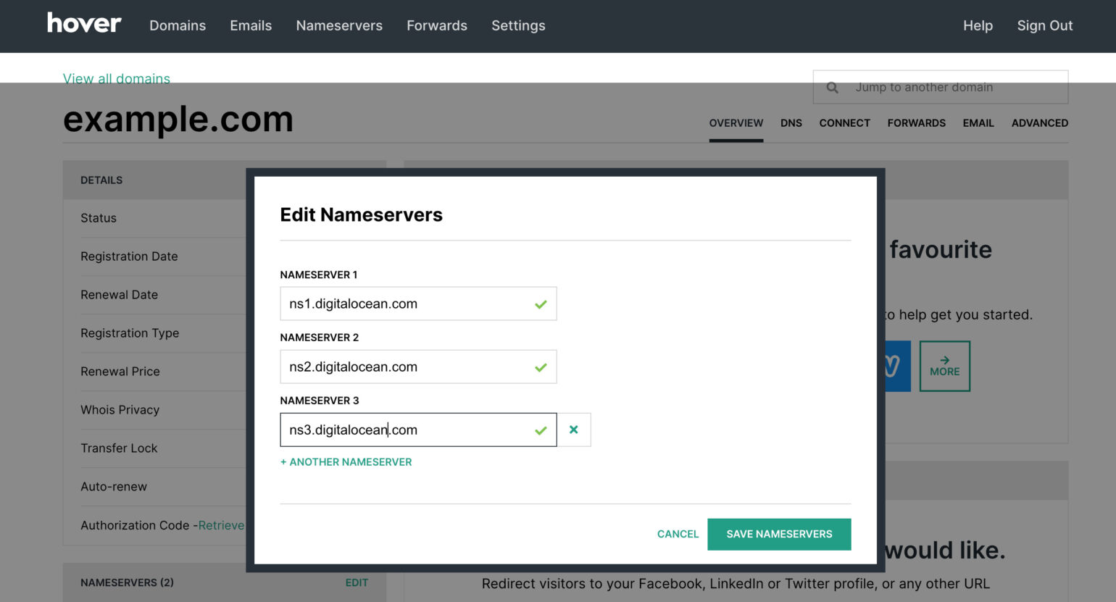Screen dimensions: 1116x602
Task: Click the green checkmark in Nameserver 1
Action: point(541,304)
